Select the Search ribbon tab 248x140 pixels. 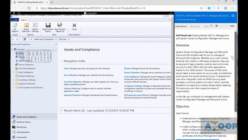(24, 20)
